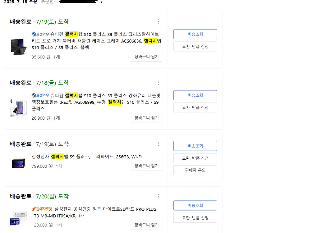336x233 pixels.
Task: Open more options for the microSD card order
Action: tap(158, 196)
